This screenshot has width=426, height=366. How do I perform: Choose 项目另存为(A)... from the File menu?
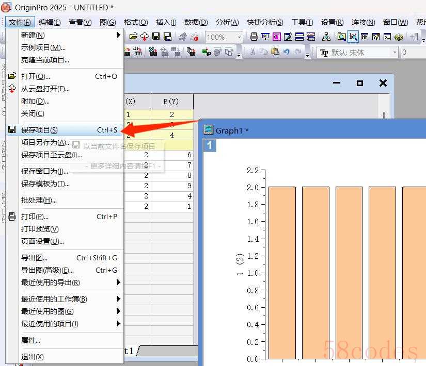(65, 142)
